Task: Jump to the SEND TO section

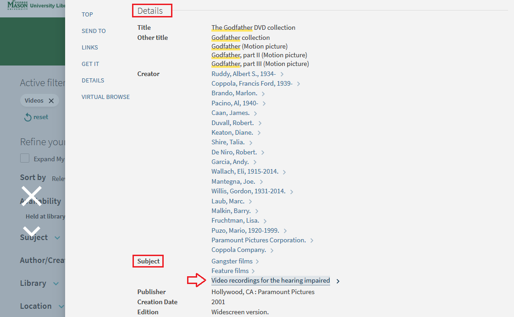Action: (94, 31)
